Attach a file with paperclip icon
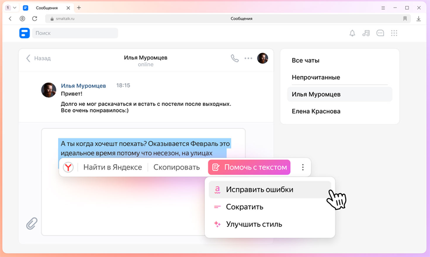The image size is (430, 257). (x=32, y=223)
